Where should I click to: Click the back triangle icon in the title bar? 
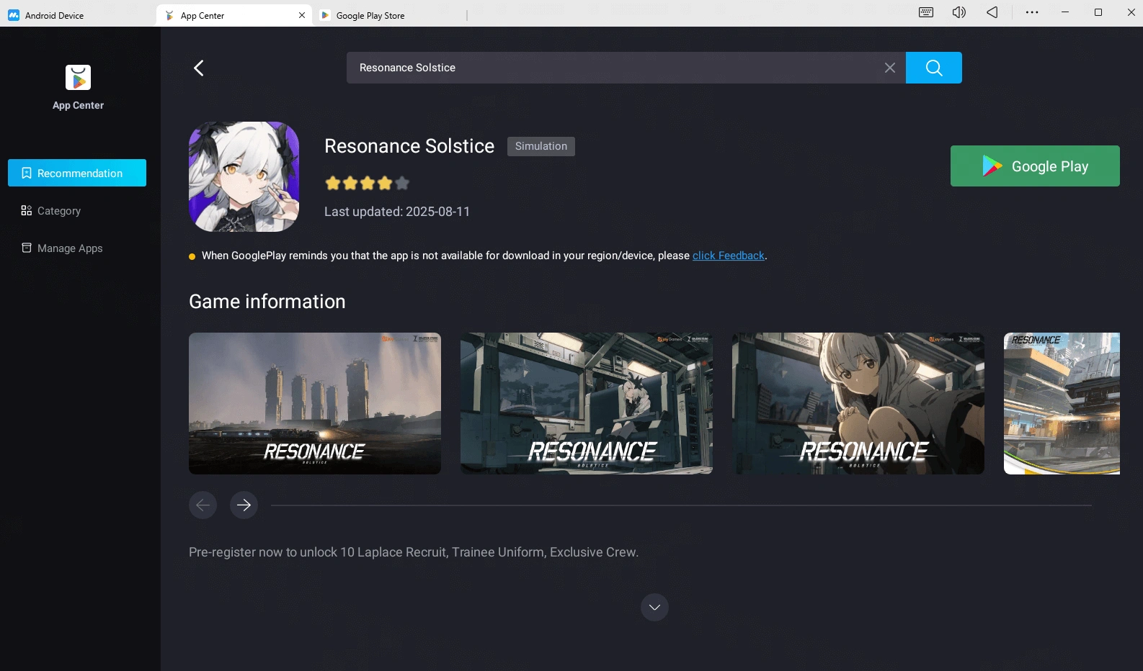(992, 12)
